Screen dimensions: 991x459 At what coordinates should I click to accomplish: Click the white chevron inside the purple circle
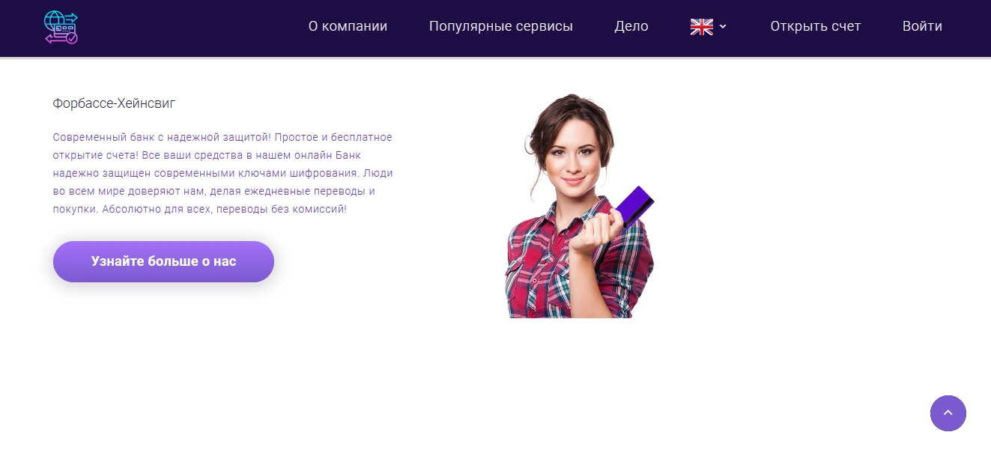click(948, 413)
